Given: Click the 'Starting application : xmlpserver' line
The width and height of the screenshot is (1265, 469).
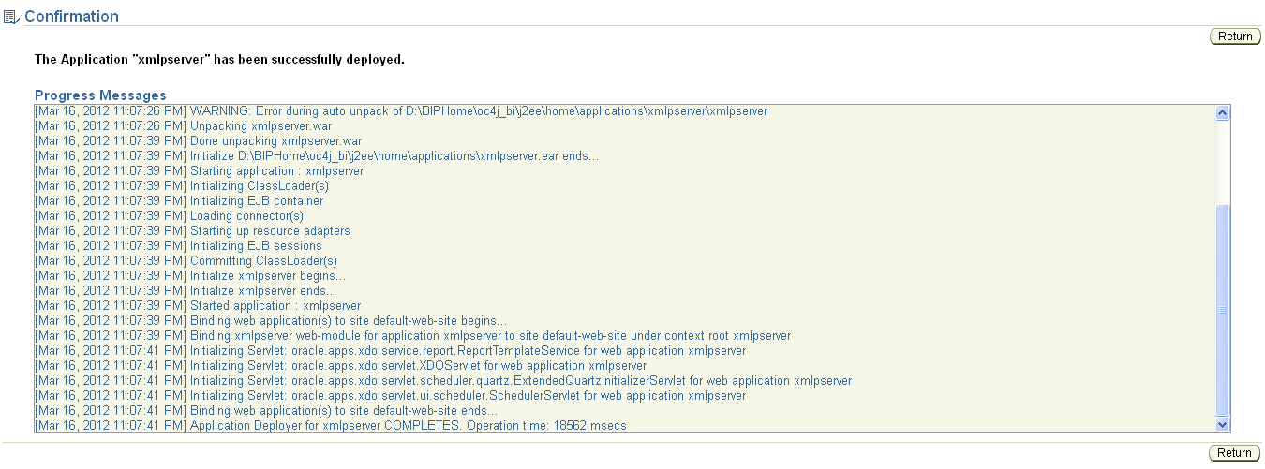Looking at the screenshot, I should (x=199, y=171).
